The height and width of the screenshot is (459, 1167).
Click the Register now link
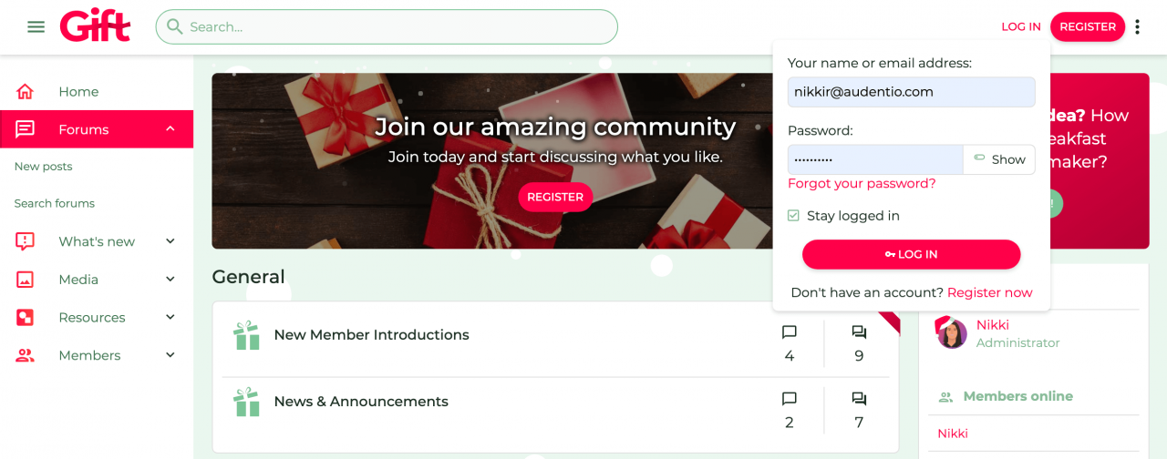coord(989,292)
